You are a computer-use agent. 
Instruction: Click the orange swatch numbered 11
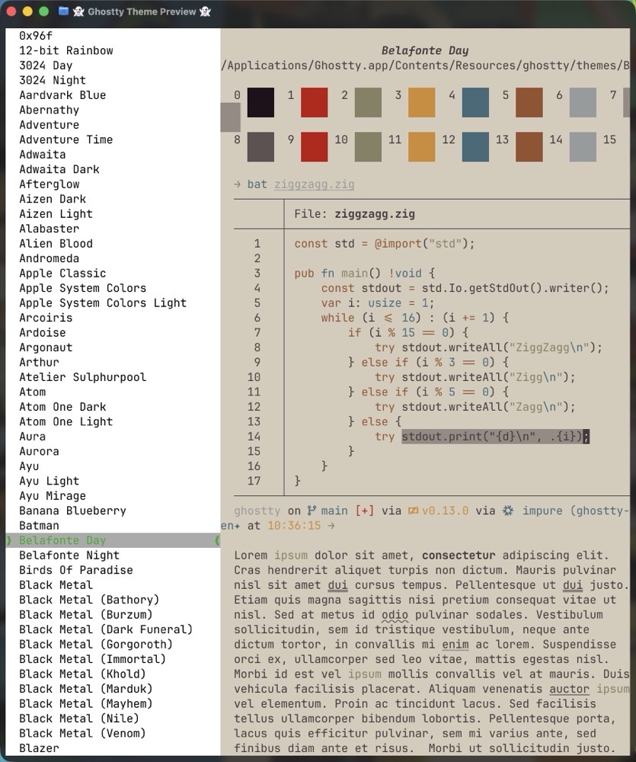pos(421,147)
